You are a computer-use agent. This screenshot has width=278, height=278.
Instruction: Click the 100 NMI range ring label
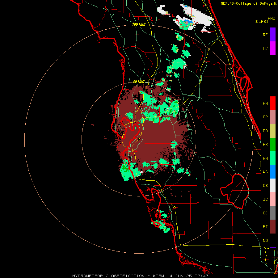139,24
